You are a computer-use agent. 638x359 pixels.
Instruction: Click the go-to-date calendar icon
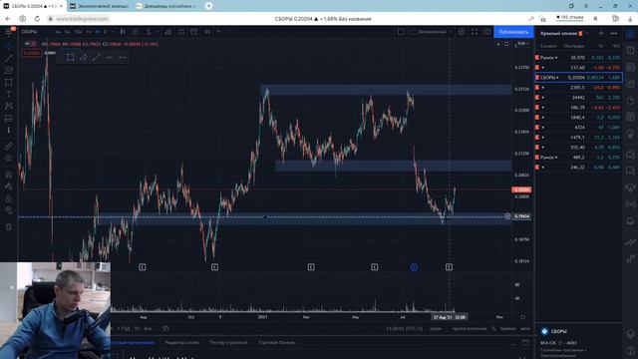165,328
